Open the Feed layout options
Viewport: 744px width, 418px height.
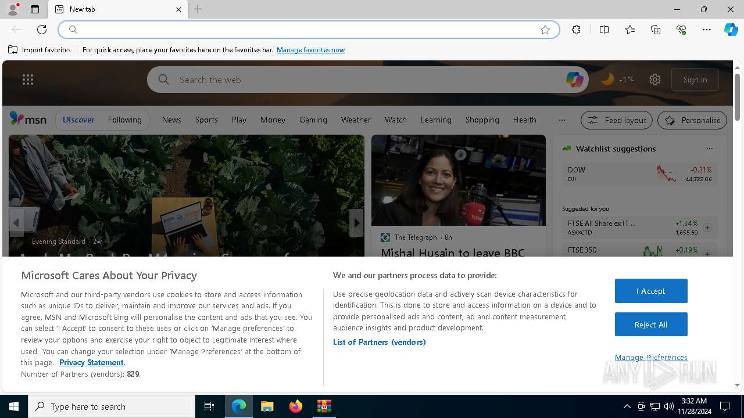click(617, 120)
